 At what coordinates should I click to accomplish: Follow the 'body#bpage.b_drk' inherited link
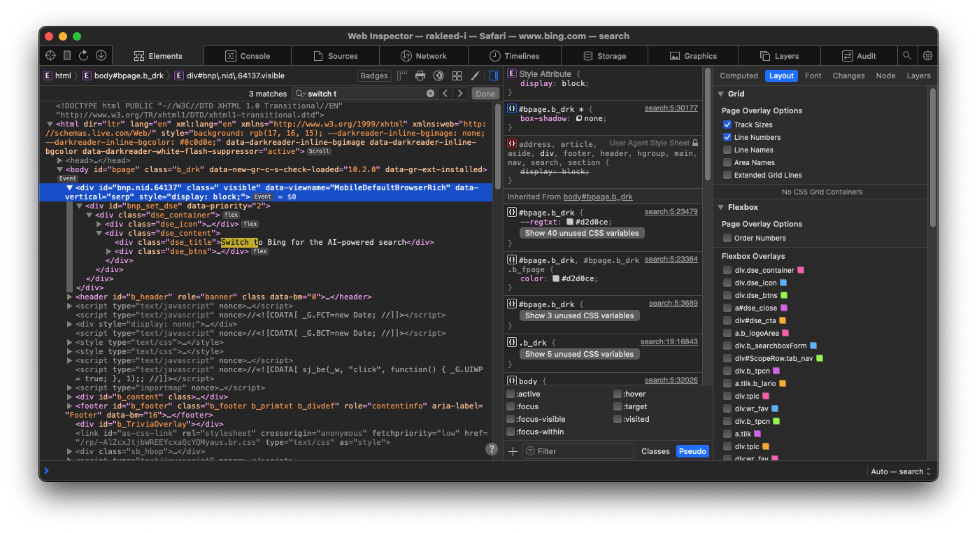point(598,197)
